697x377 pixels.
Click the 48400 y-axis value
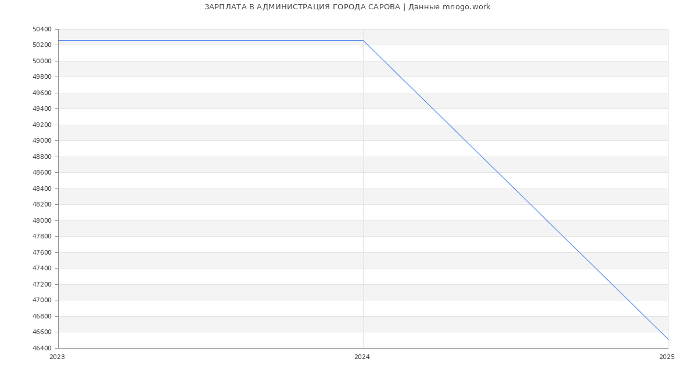42,188
